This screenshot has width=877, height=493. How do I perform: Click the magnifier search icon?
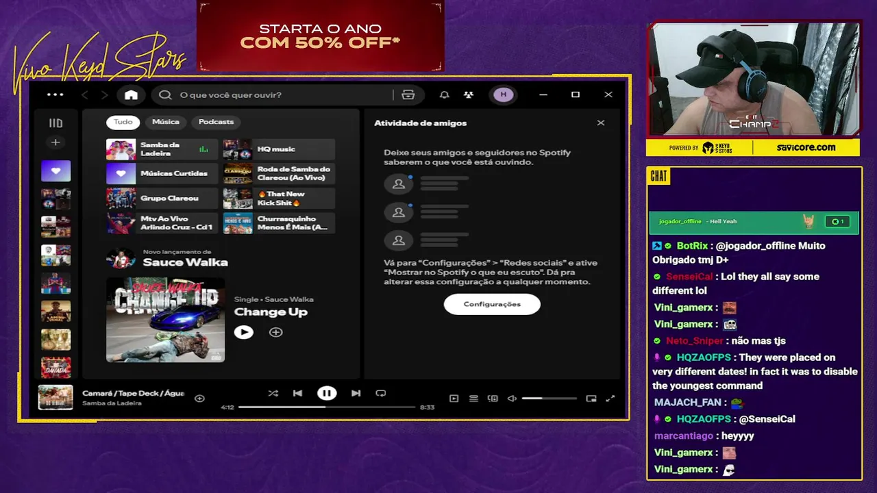(x=165, y=94)
